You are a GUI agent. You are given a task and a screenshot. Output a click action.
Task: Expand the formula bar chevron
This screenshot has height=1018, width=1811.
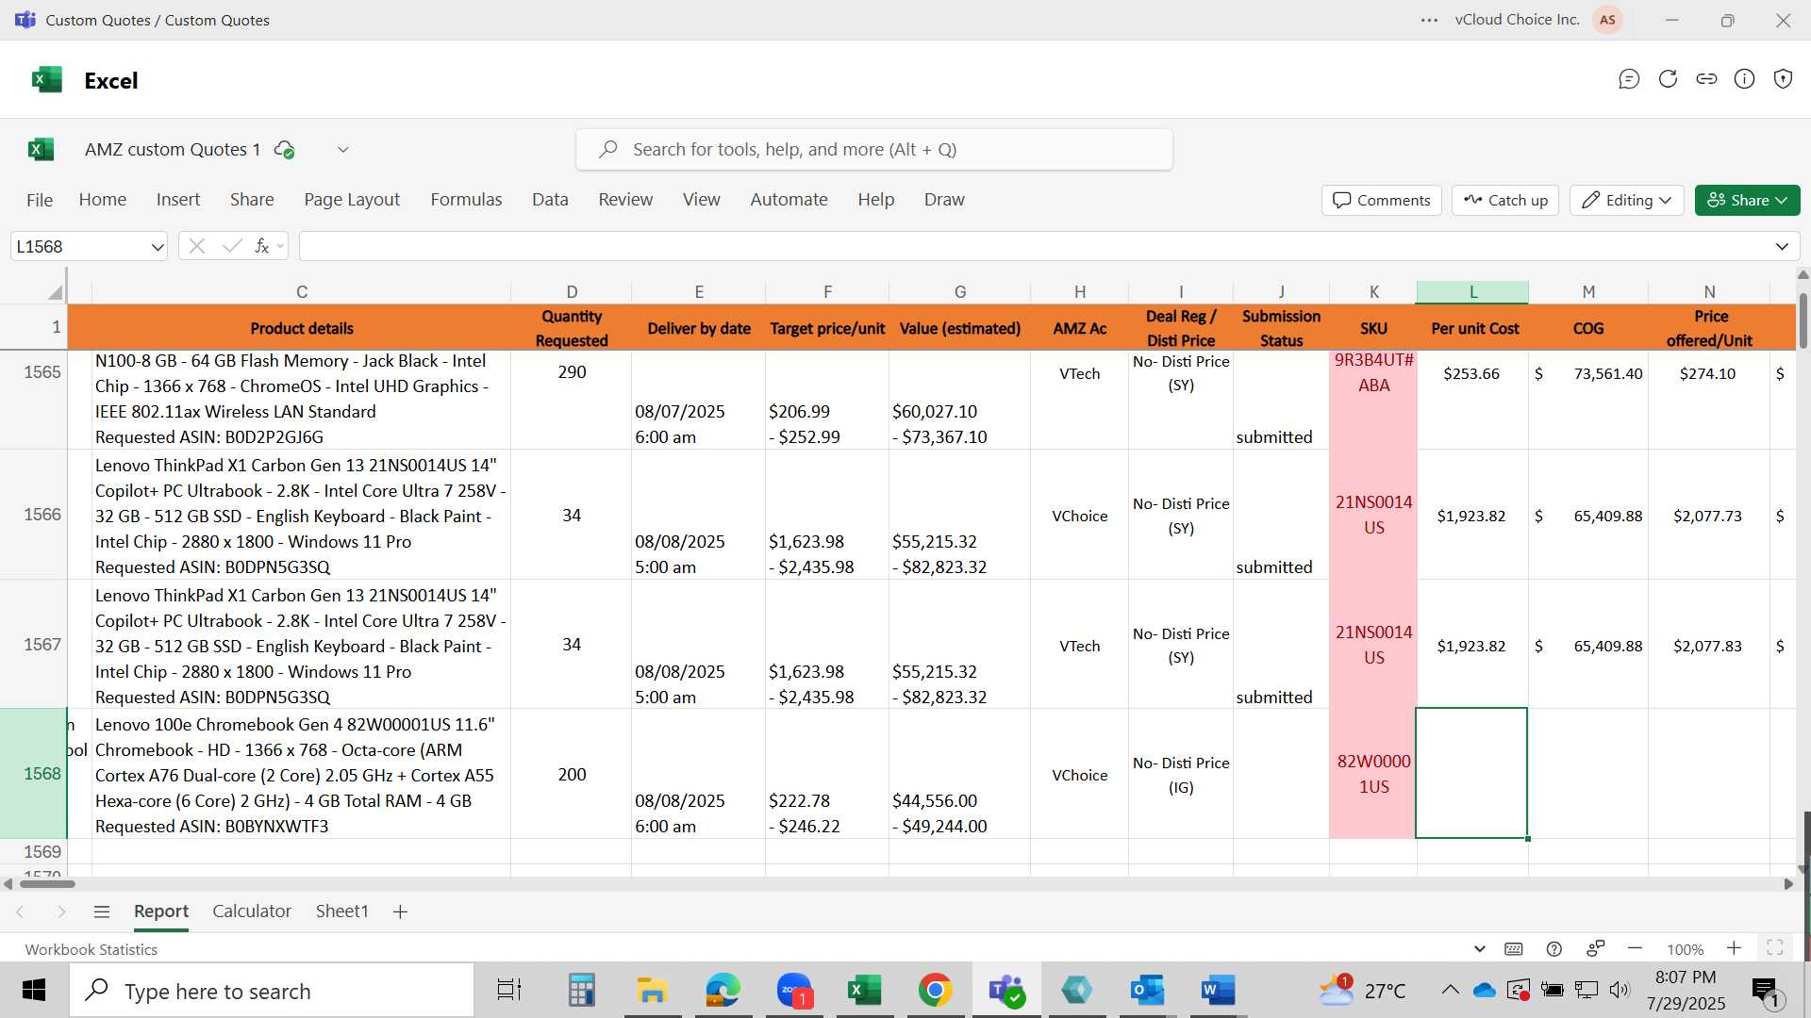[1782, 247]
